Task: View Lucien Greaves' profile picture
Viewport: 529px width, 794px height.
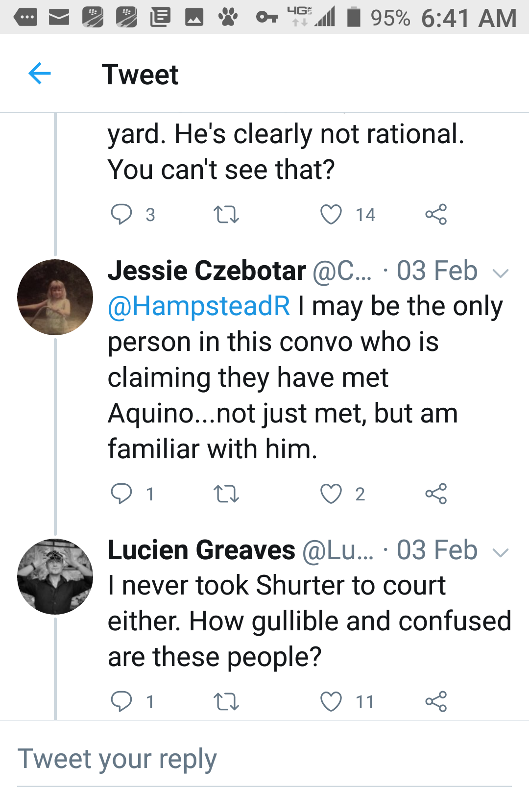Action: coord(55,576)
